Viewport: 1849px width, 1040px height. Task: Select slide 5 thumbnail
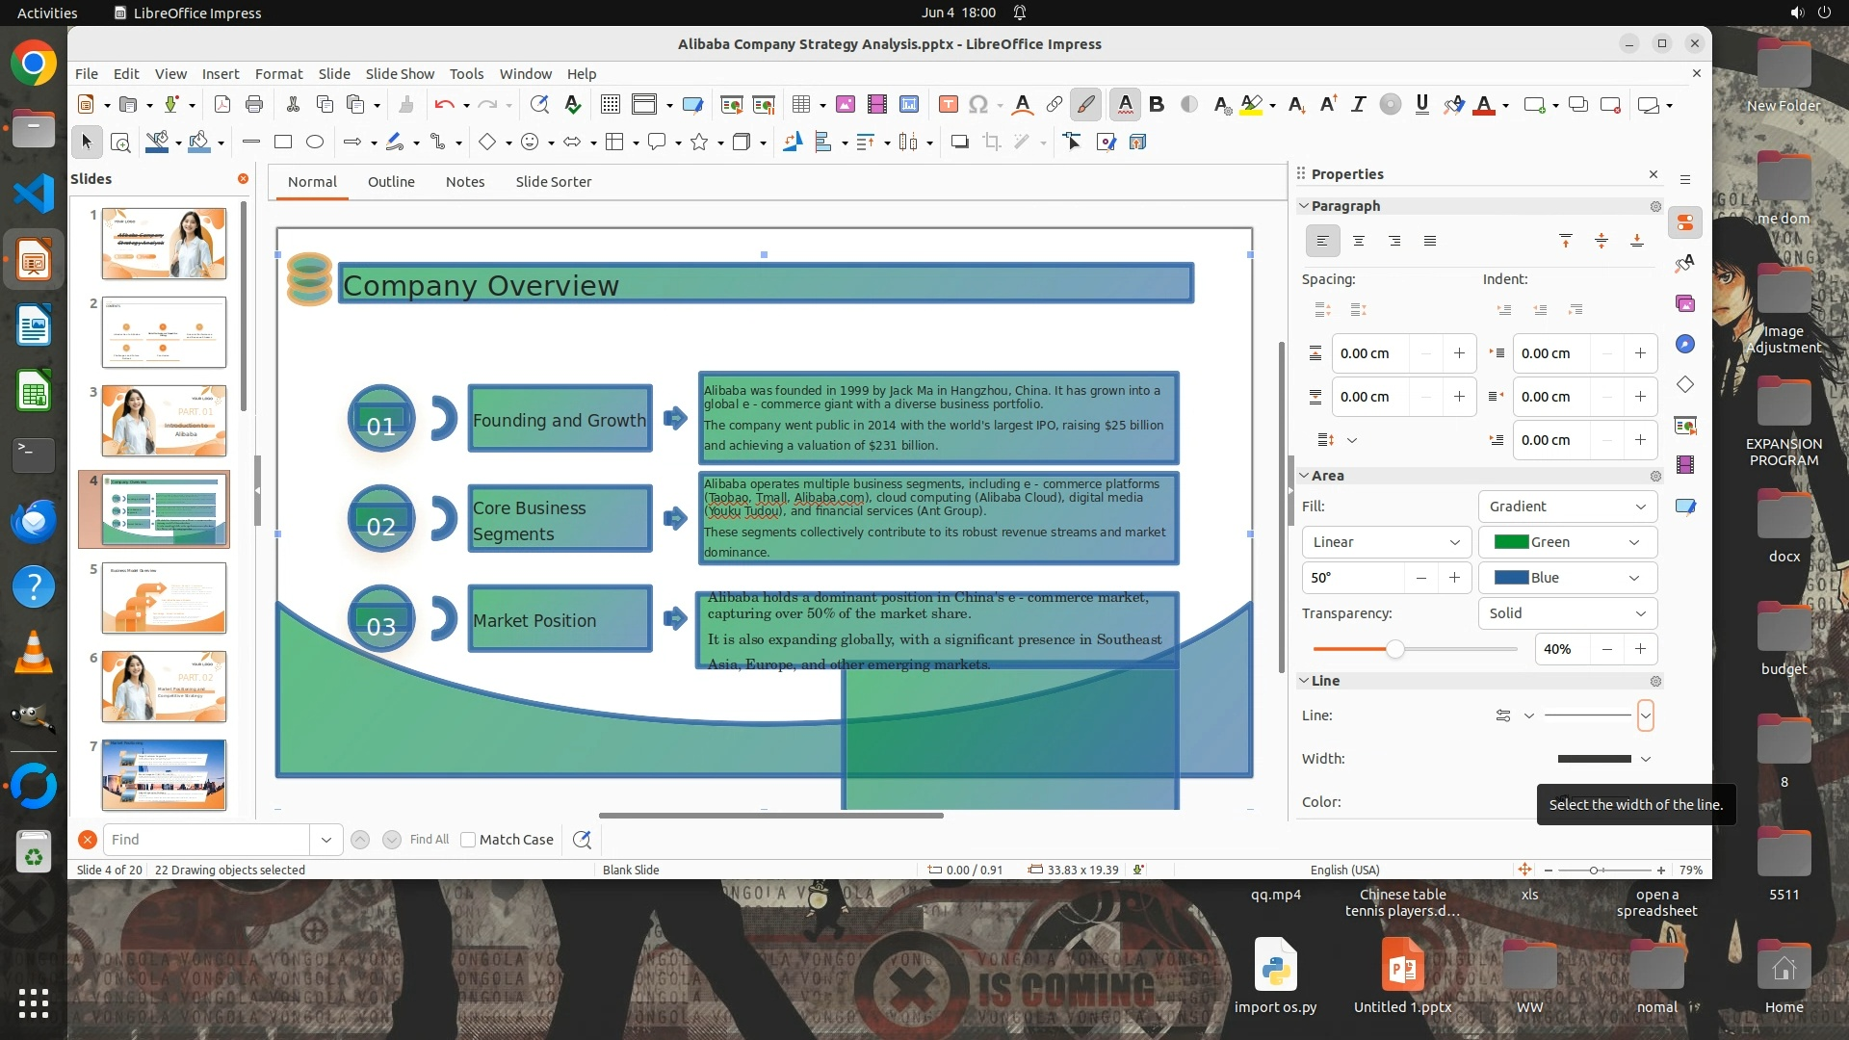[x=164, y=598]
